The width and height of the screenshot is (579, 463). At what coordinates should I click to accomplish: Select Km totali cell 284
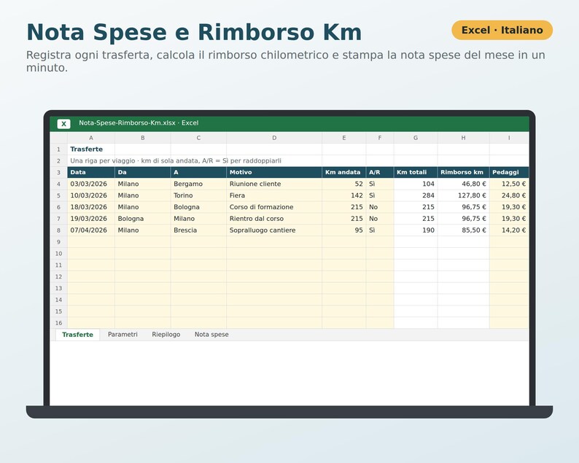[416, 195]
